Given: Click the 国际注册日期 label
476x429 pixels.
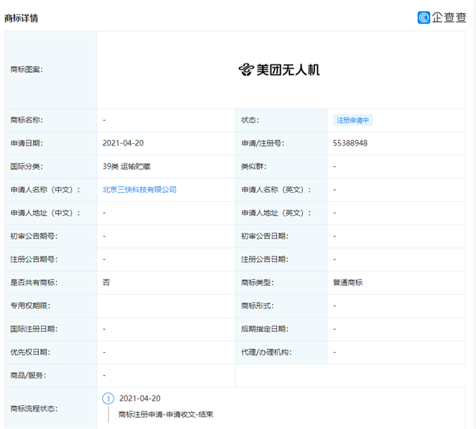Looking at the screenshot, I should pyautogui.click(x=34, y=329).
